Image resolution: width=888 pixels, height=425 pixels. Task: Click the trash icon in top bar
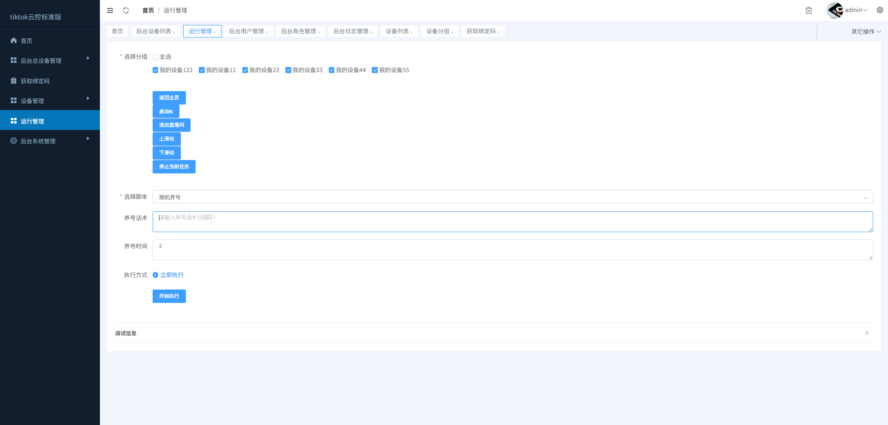(808, 10)
